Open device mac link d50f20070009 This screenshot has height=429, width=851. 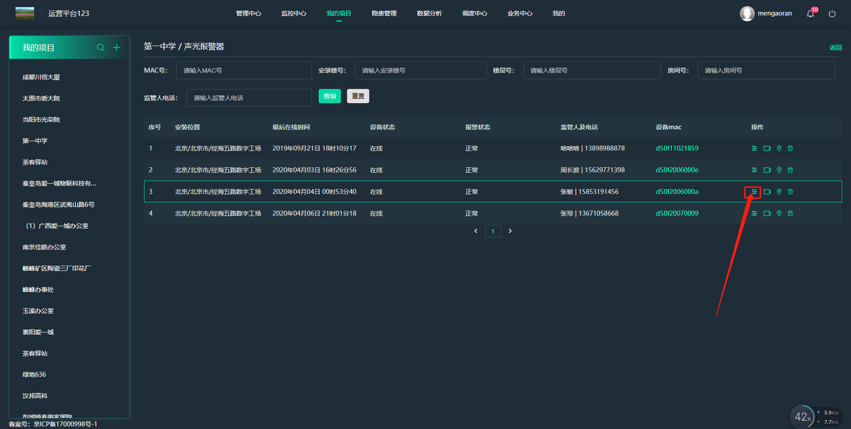[677, 213]
